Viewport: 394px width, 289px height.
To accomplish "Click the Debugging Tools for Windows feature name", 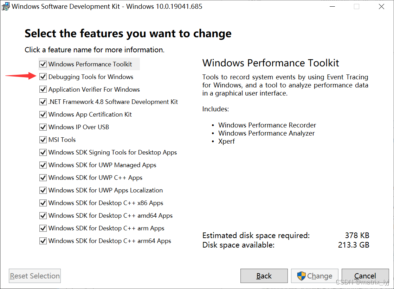I will tap(91, 77).
